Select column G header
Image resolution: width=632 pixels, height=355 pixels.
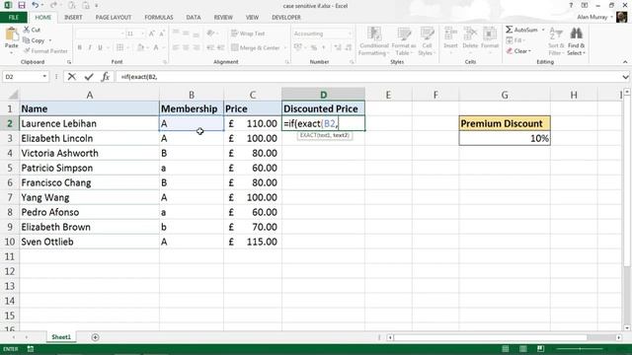505,95
